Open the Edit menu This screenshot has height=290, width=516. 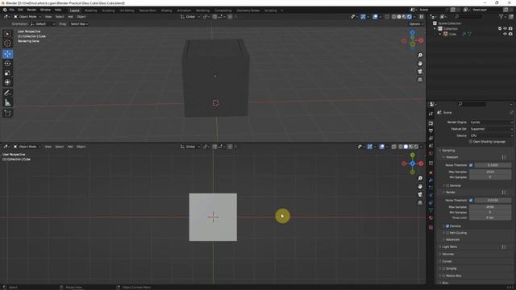[x=20, y=10]
